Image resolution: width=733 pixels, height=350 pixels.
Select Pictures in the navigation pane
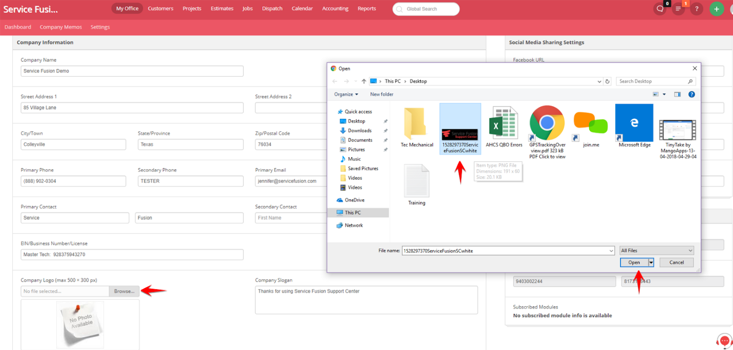pos(352,149)
